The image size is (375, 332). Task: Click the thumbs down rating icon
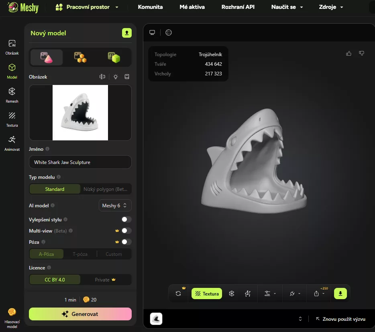point(361,53)
